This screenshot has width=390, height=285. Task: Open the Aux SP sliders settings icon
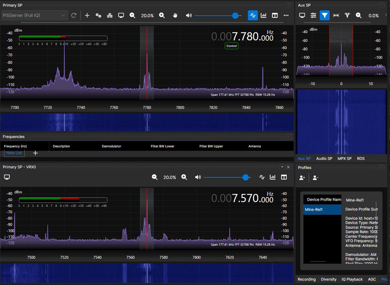(313, 15)
